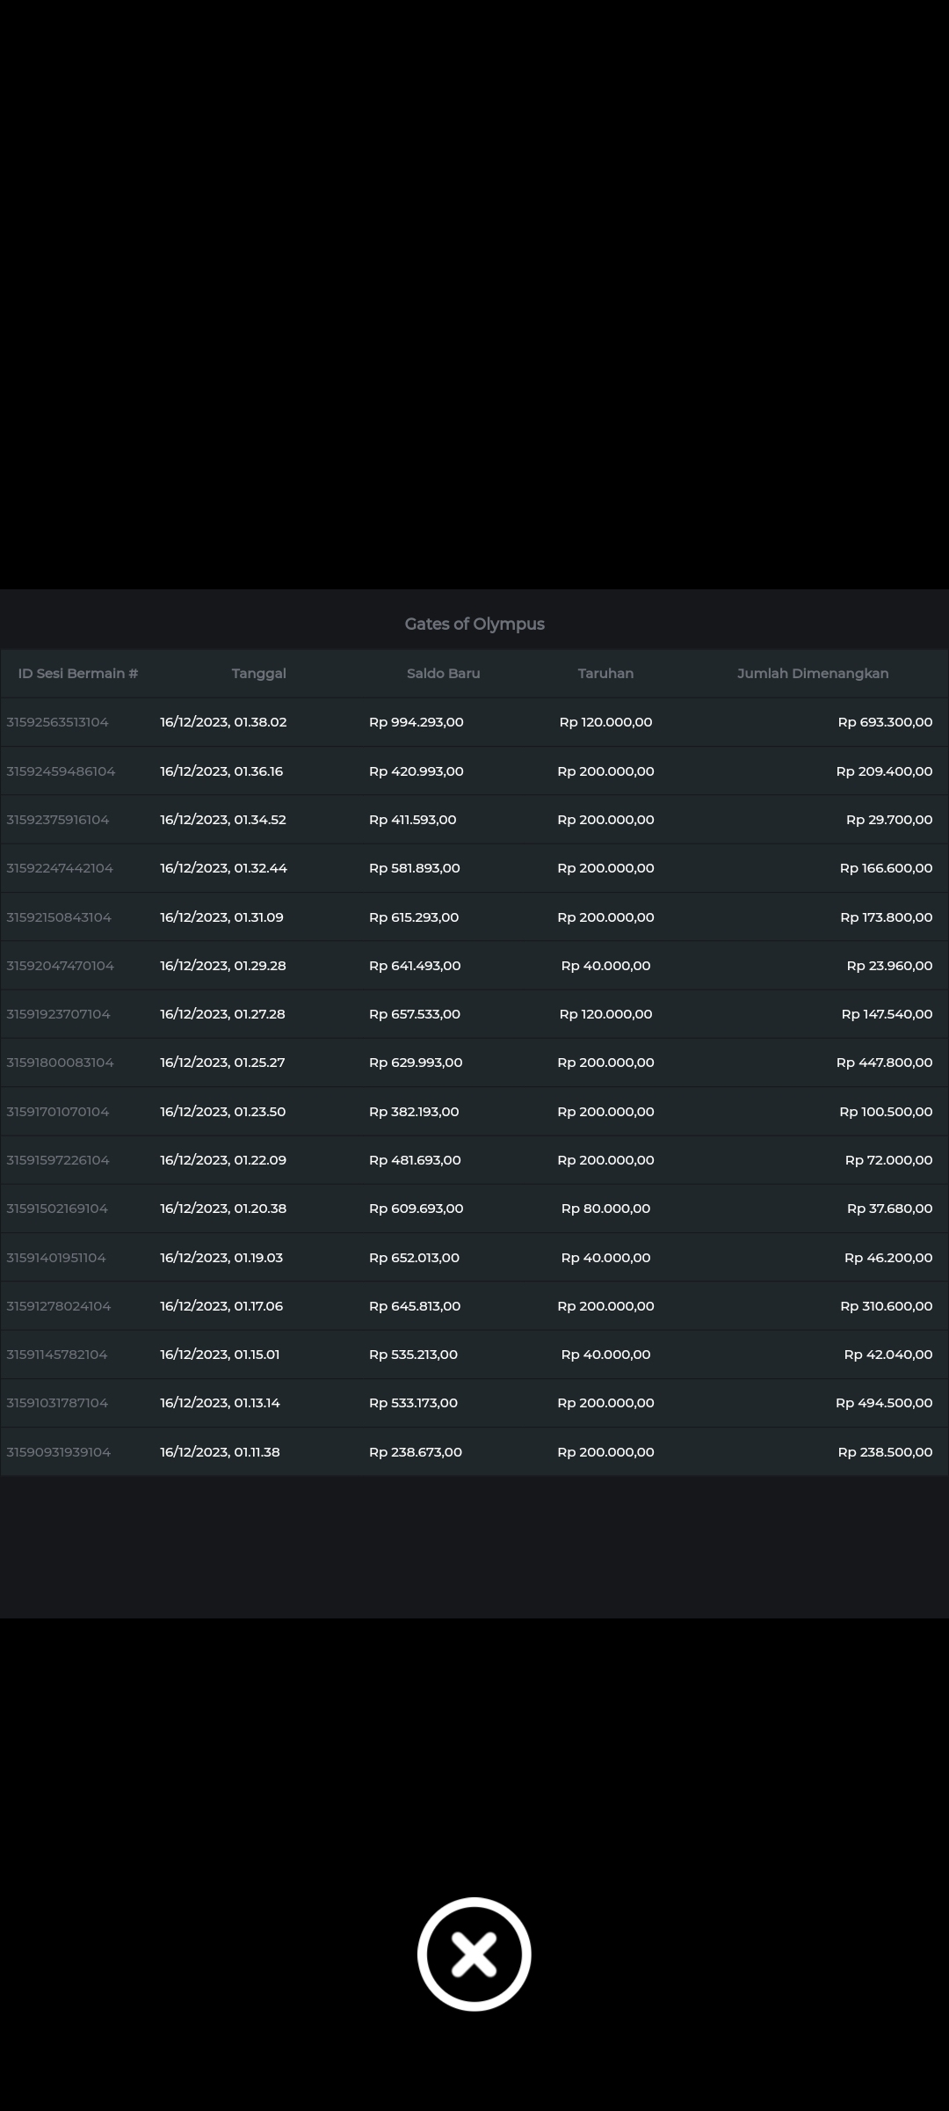This screenshot has height=2111, width=949.
Task: Click the Taruhan column header
Action: [605, 673]
